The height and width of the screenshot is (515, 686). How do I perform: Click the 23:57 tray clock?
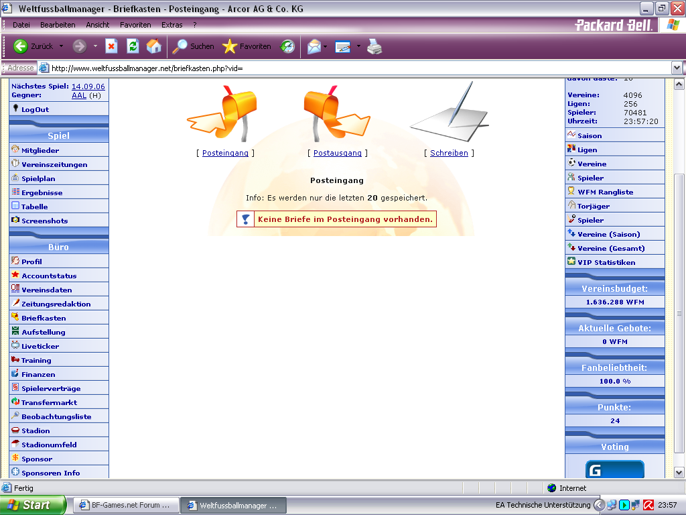667,505
